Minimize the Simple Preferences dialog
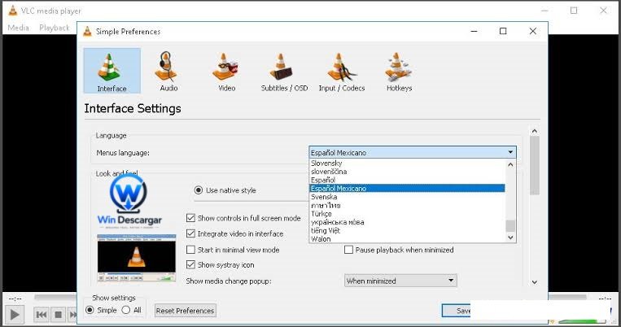The height and width of the screenshot is (327, 621). [474, 31]
